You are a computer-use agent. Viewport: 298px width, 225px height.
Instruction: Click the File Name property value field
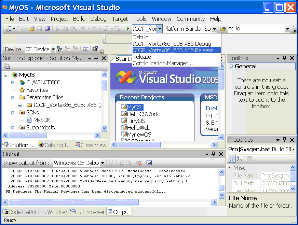[x=275, y=175]
